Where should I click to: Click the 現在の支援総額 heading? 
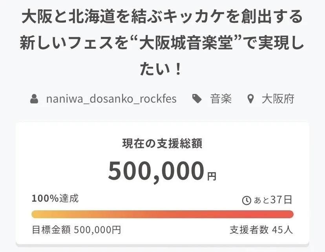coord(162,144)
